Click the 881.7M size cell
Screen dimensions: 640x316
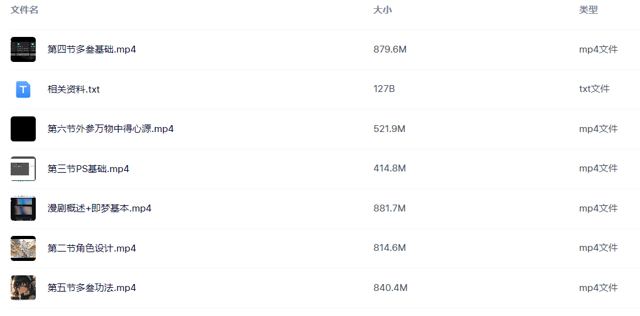click(x=390, y=208)
